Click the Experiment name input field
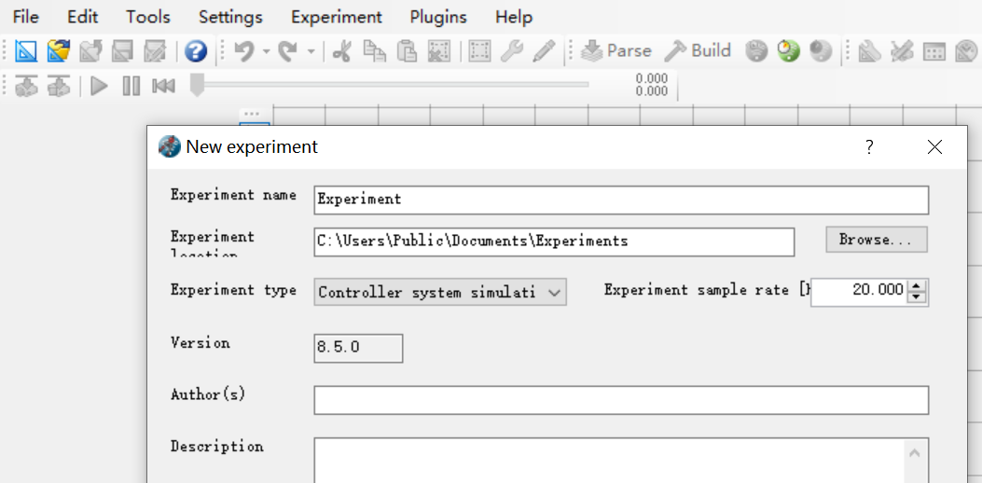 click(x=621, y=200)
